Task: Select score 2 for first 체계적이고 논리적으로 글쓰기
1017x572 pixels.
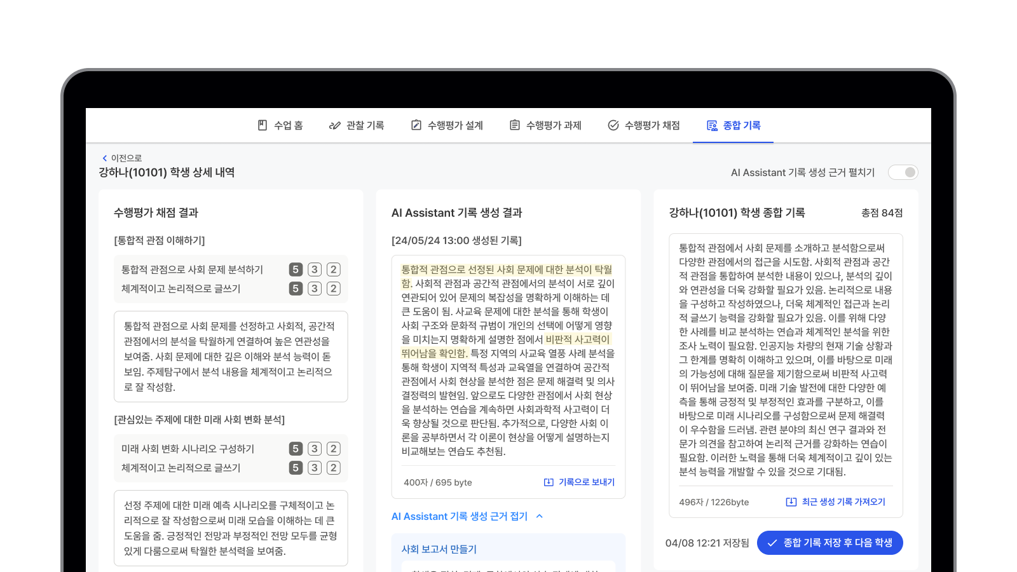Action: pos(334,289)
